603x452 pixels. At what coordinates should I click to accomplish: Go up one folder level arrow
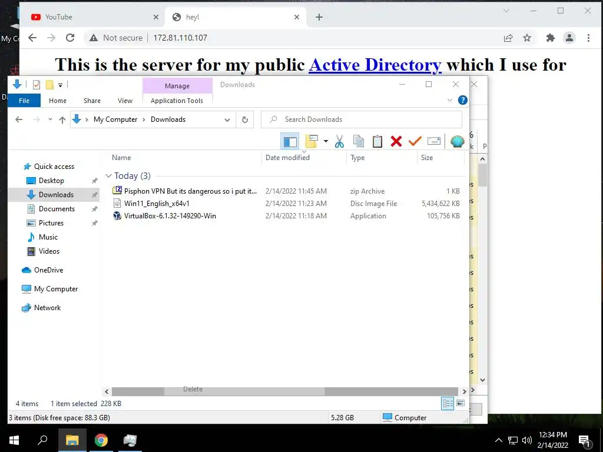point(62,119)
